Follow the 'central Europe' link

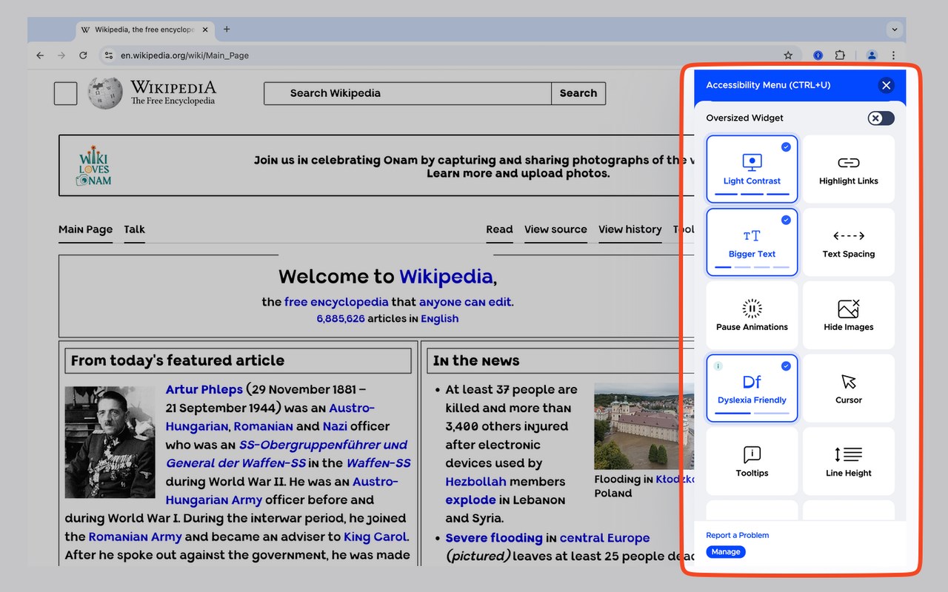point(605,538)
